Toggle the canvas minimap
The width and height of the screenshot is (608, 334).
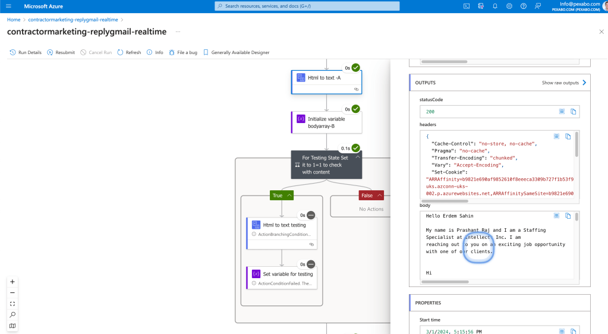click(12, 326)
